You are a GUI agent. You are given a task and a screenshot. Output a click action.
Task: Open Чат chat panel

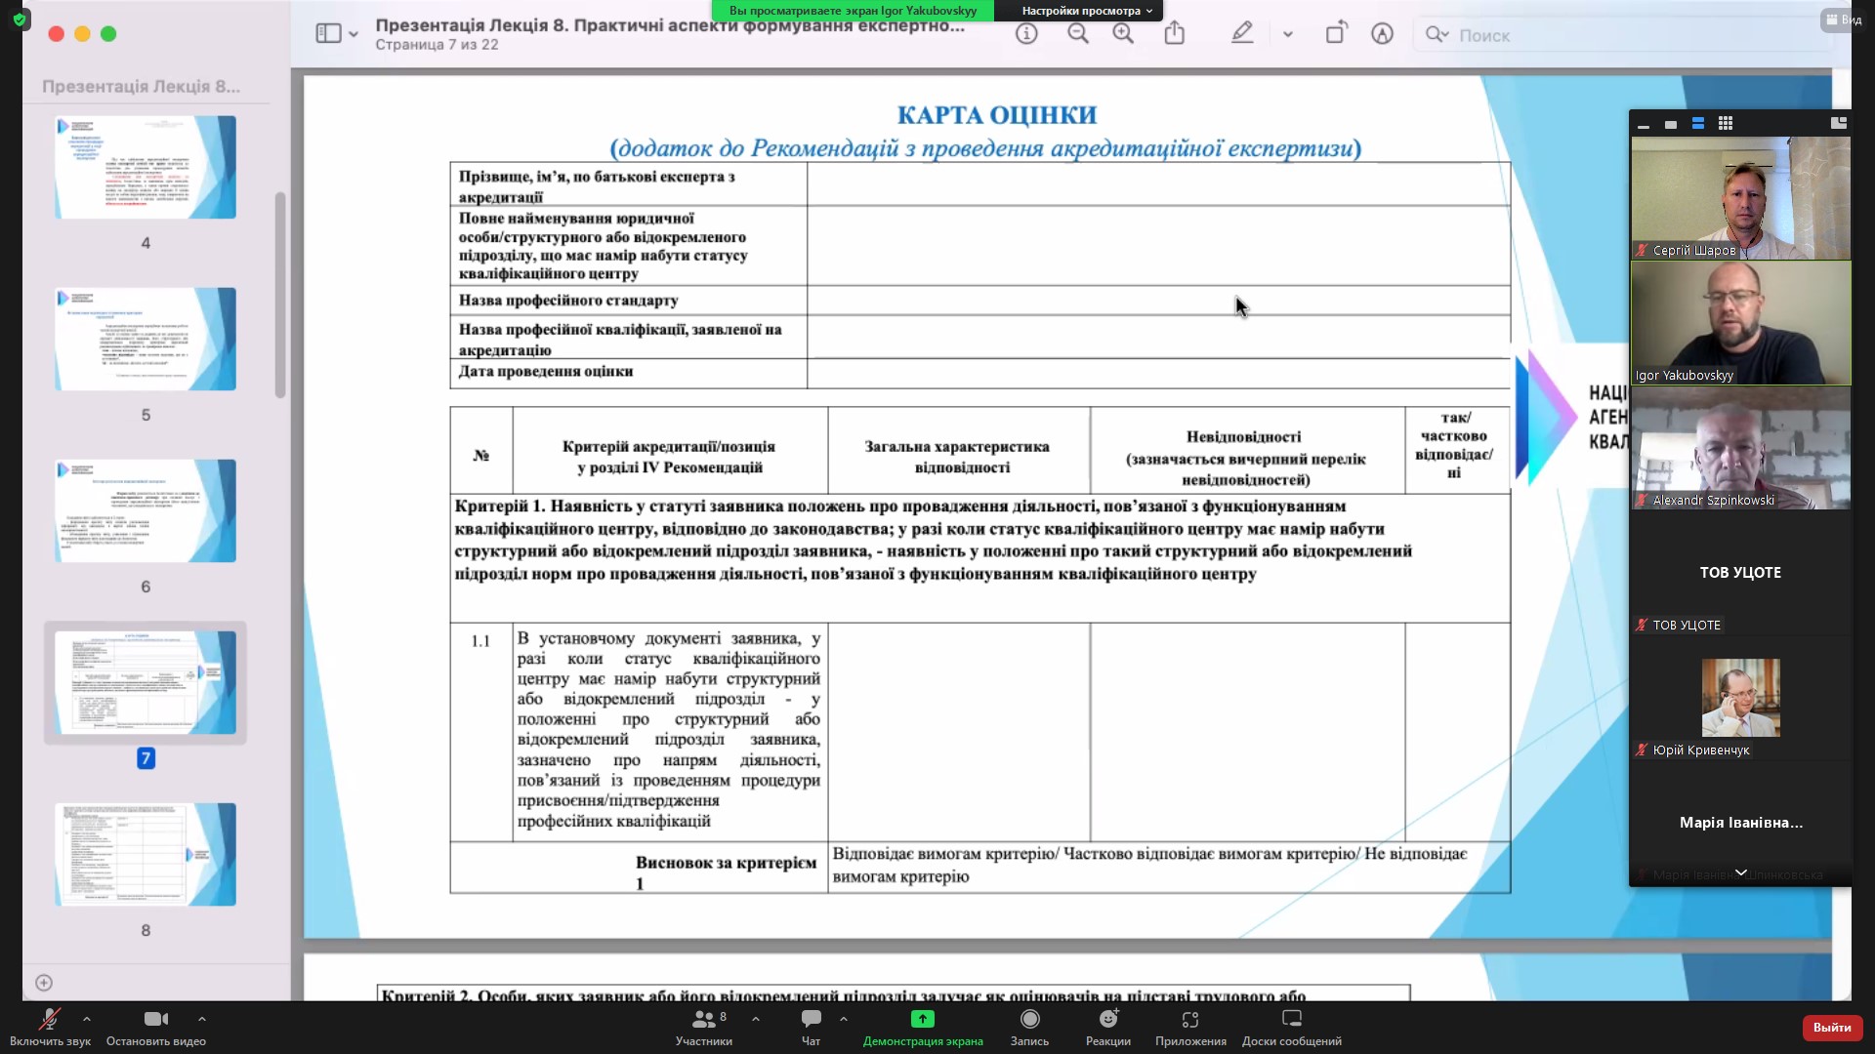coord(811,1028)
